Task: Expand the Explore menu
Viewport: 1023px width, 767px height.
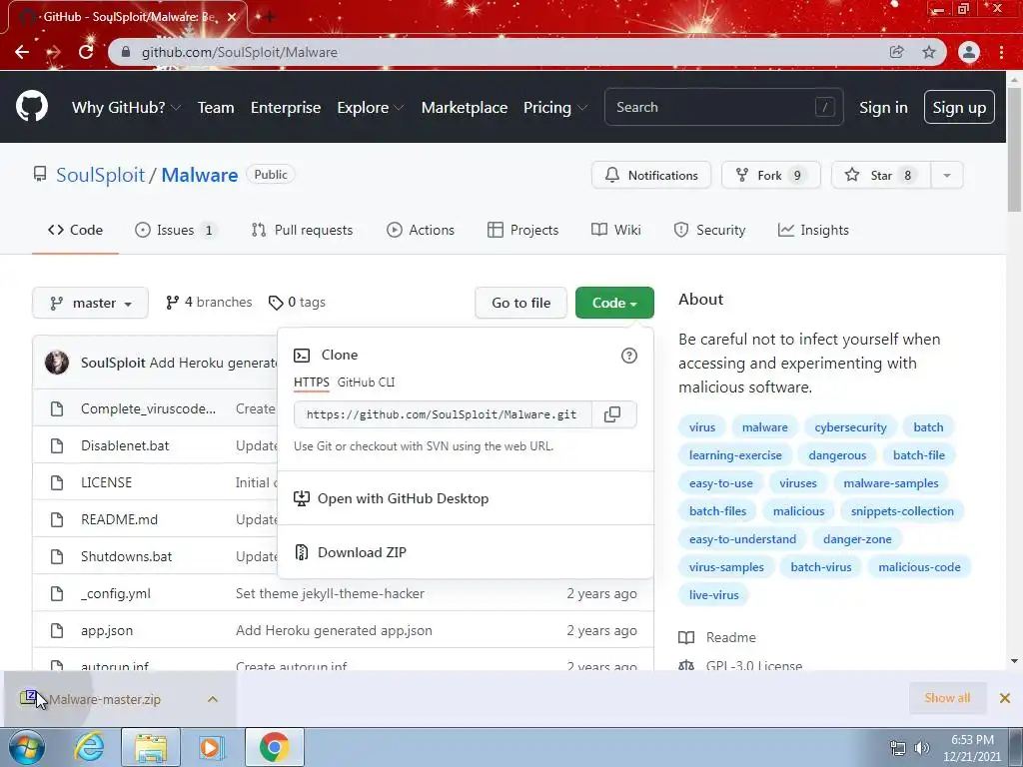Action: point(370,108)
